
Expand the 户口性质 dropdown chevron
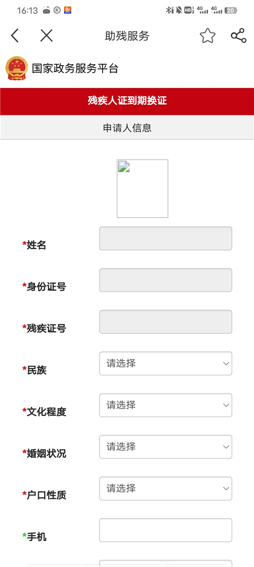(x=226, y=489)
